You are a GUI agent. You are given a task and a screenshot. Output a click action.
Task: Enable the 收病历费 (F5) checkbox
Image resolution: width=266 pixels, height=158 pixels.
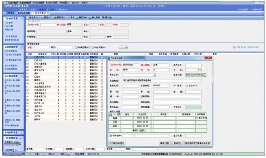(76, 47)
